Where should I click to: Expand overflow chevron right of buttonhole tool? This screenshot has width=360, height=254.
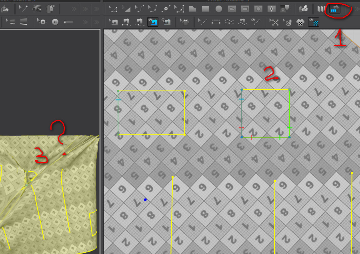(85, 22)
